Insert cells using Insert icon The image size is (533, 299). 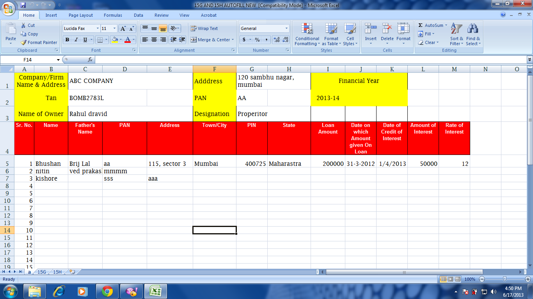371,29
